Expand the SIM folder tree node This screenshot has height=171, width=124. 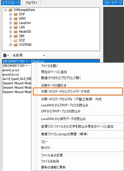[x=11, y=36]
